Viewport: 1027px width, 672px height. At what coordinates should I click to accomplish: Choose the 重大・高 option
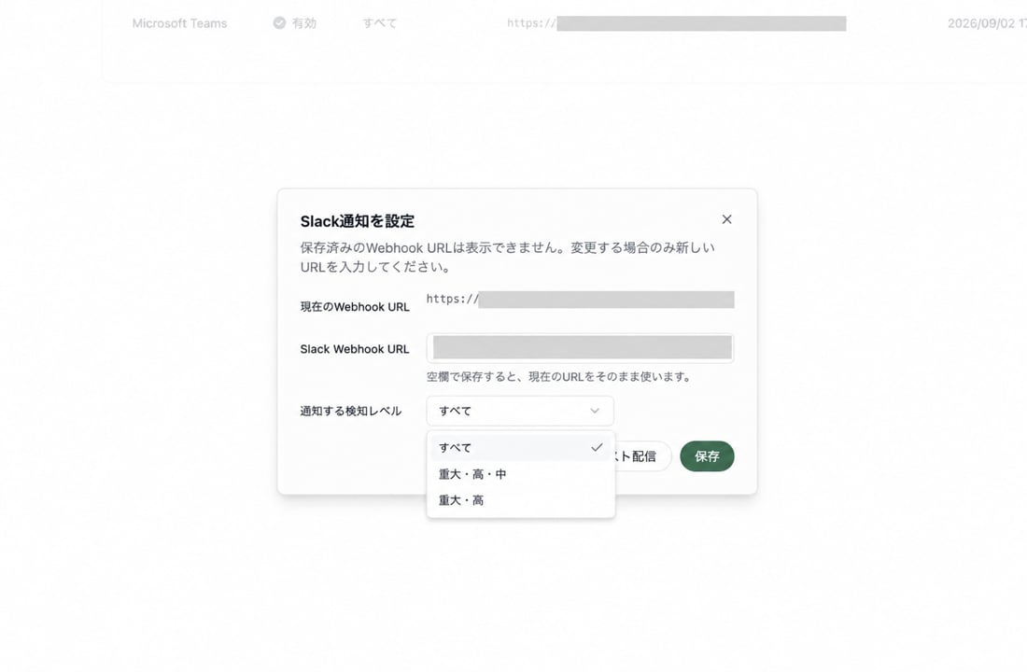pos(520,500)
